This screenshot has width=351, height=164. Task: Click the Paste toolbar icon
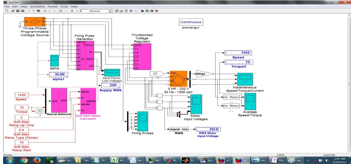point(38,11)
